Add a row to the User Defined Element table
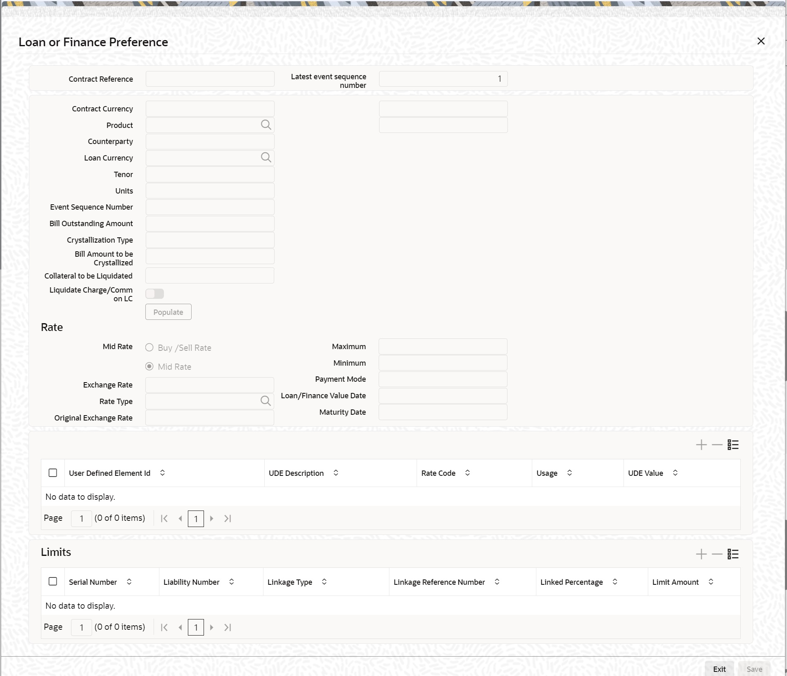Viewport: 787px width, 676px height. pyautogui.click(x=701, y=444)
